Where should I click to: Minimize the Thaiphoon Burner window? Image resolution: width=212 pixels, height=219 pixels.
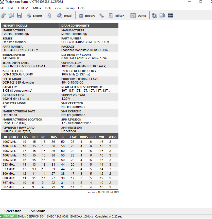tap(189, 2)
